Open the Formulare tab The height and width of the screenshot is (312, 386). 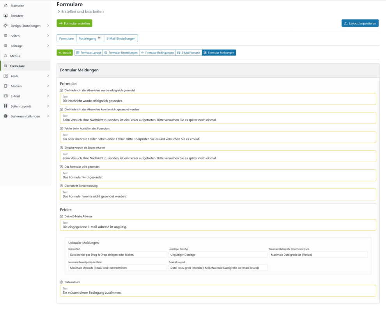click(66, 39)
